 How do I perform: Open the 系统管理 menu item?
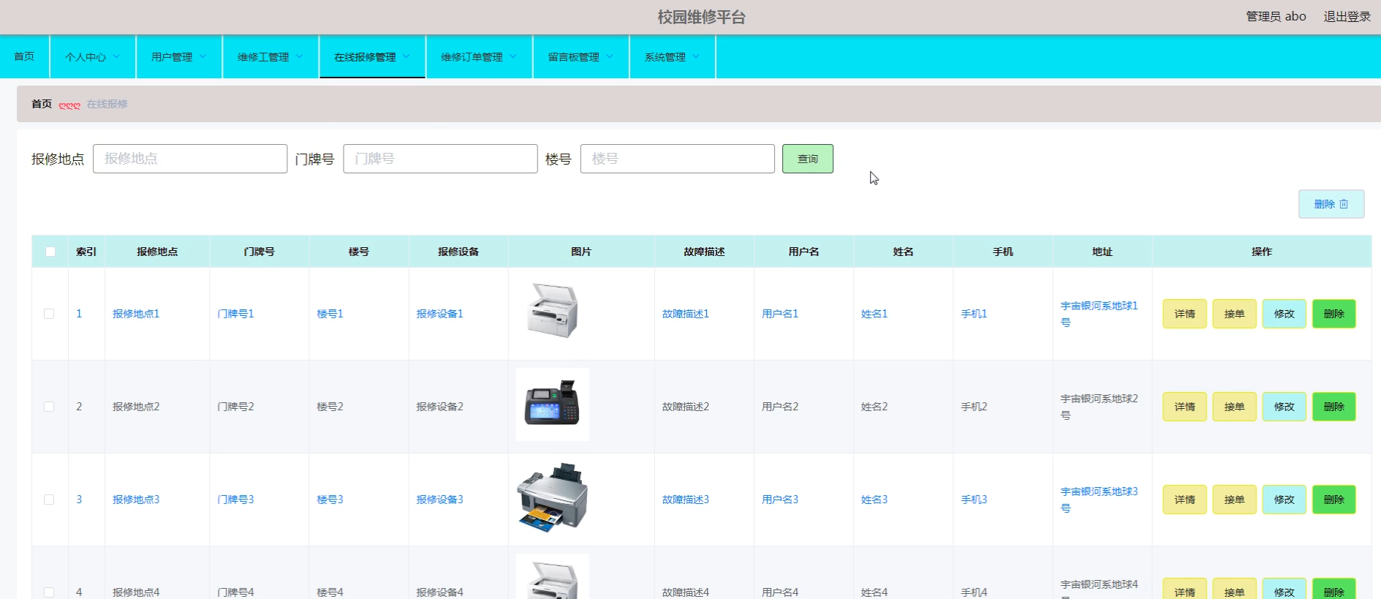tap(672, 56)
